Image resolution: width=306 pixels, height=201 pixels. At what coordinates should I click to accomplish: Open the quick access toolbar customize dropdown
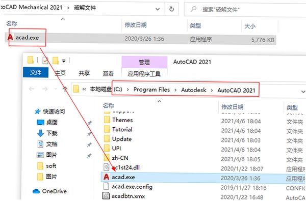(x=64, y=61)
